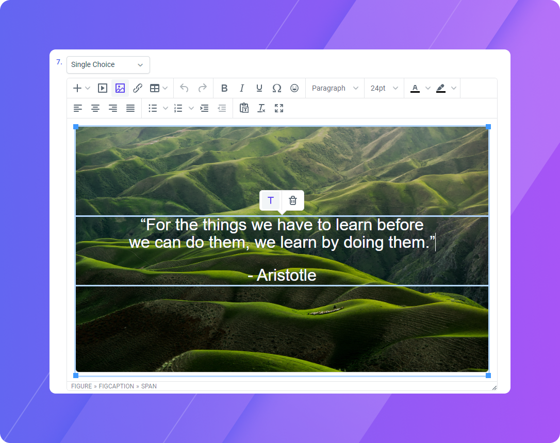Image resolution: width=560 pixels, height=443 pixels.
Task: Click the Clear Formatting icon
Action: 261,108
